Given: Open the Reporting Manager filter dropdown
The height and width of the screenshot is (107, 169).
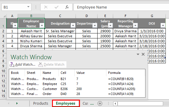Looking at the screenshot, I should pyautogui.click(x=135, y=26).
